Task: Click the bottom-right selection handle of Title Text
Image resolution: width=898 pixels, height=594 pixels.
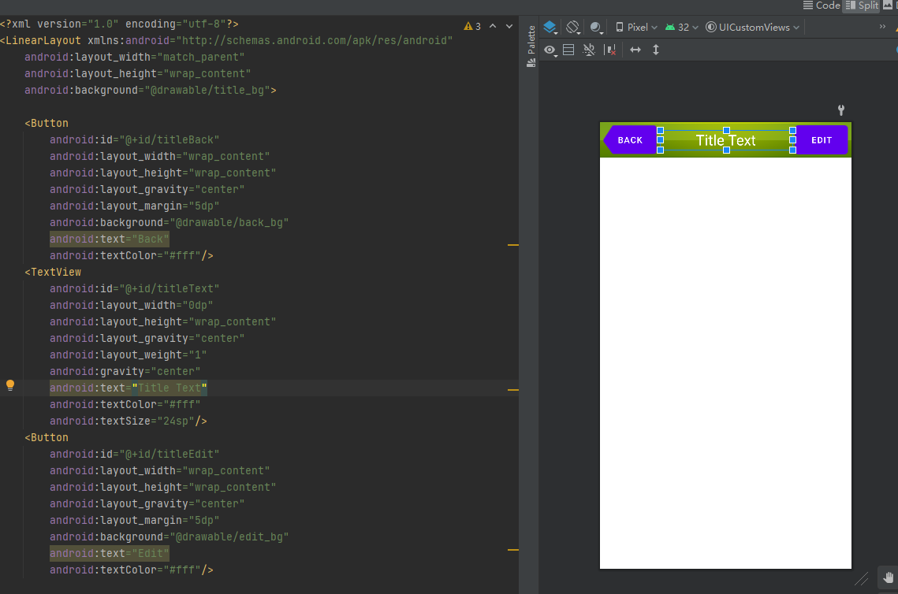Action: (x=792, y=150)
